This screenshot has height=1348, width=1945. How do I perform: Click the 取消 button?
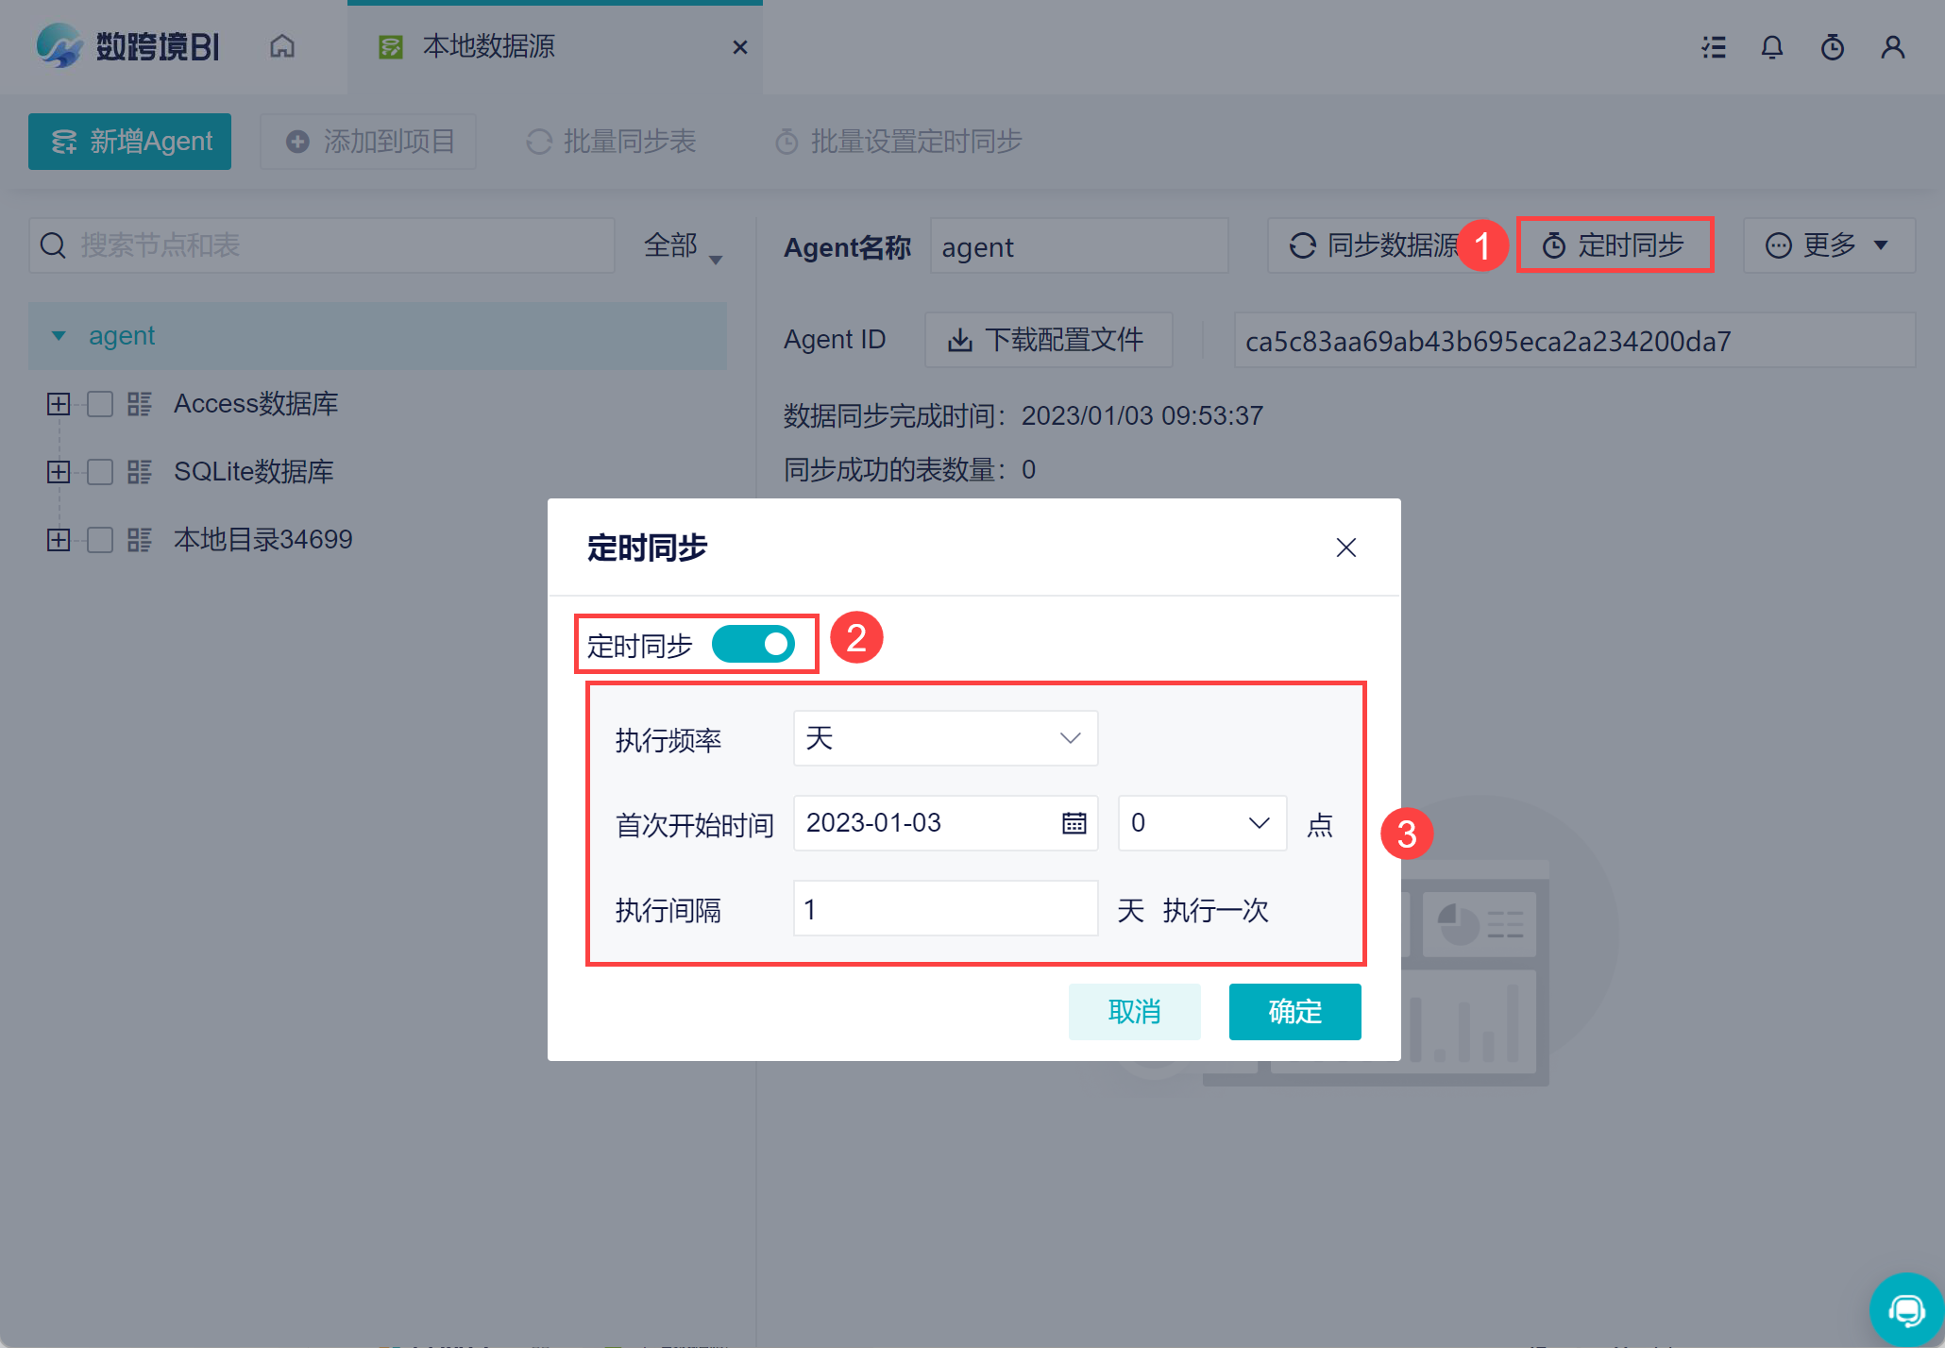point(1134,1012)
